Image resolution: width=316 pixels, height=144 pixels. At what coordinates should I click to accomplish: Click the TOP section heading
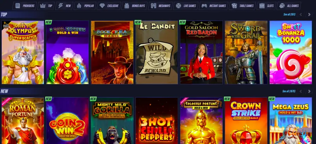pos(4,14)
